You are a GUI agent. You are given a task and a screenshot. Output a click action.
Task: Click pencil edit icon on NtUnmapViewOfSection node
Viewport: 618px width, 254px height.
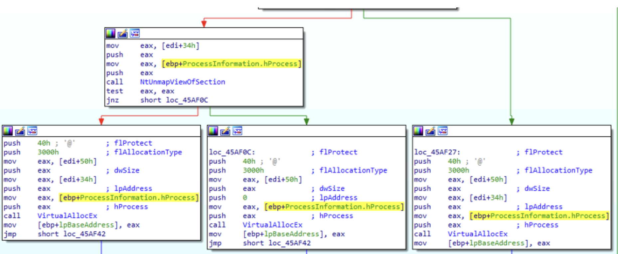[122, 33]
